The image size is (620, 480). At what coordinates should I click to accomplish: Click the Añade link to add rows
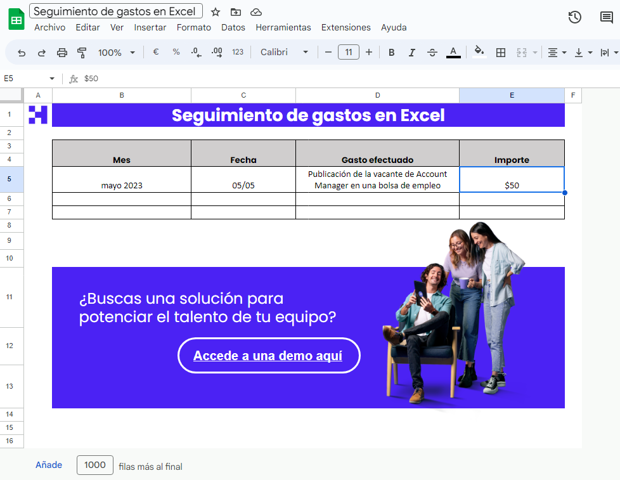[x=48, y=465]
